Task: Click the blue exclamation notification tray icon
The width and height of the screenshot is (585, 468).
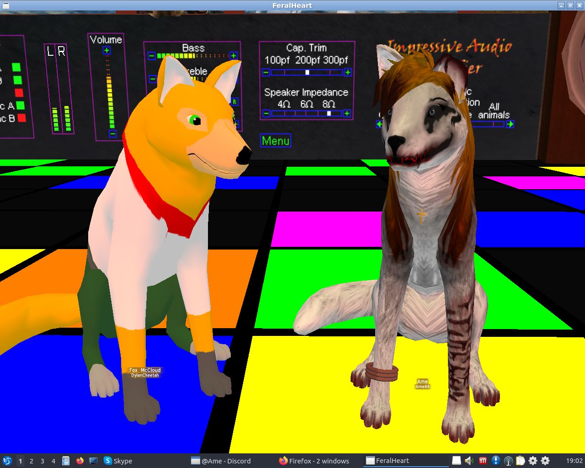Action: [495, 461]
